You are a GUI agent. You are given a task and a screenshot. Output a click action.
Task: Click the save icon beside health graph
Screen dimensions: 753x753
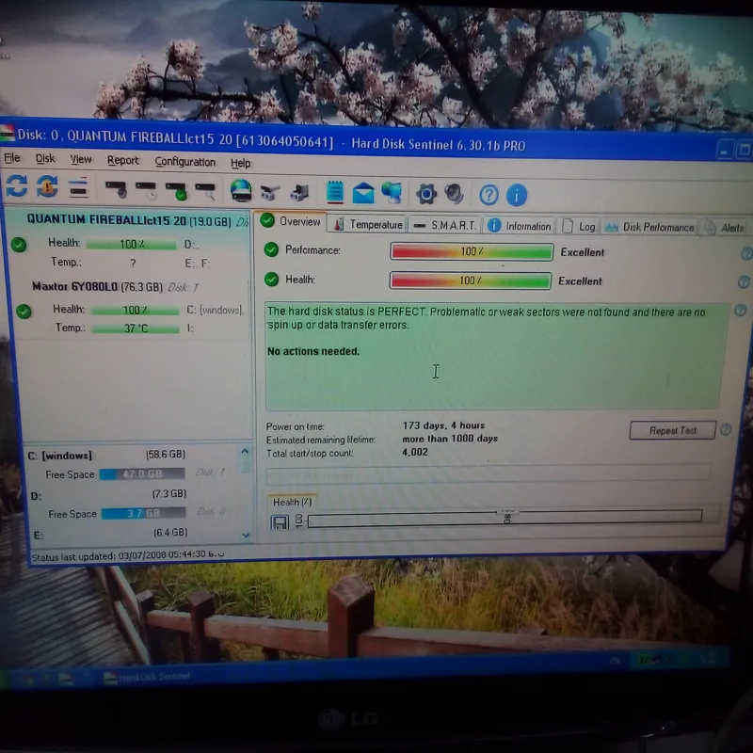pyautogui.click(x=280, y=521)
